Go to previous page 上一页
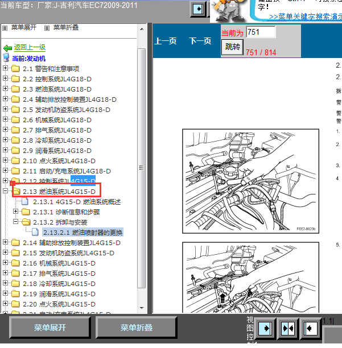Viewport: 342px width, 348px height. coord(166,41)
